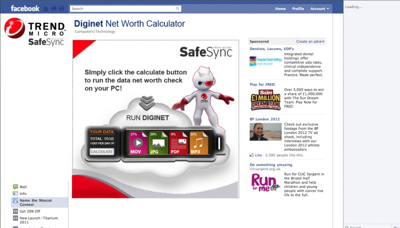Click the Name the Mascot Contest icon
400x228 pixels.
pyautogui.click(x=15, y=200)
